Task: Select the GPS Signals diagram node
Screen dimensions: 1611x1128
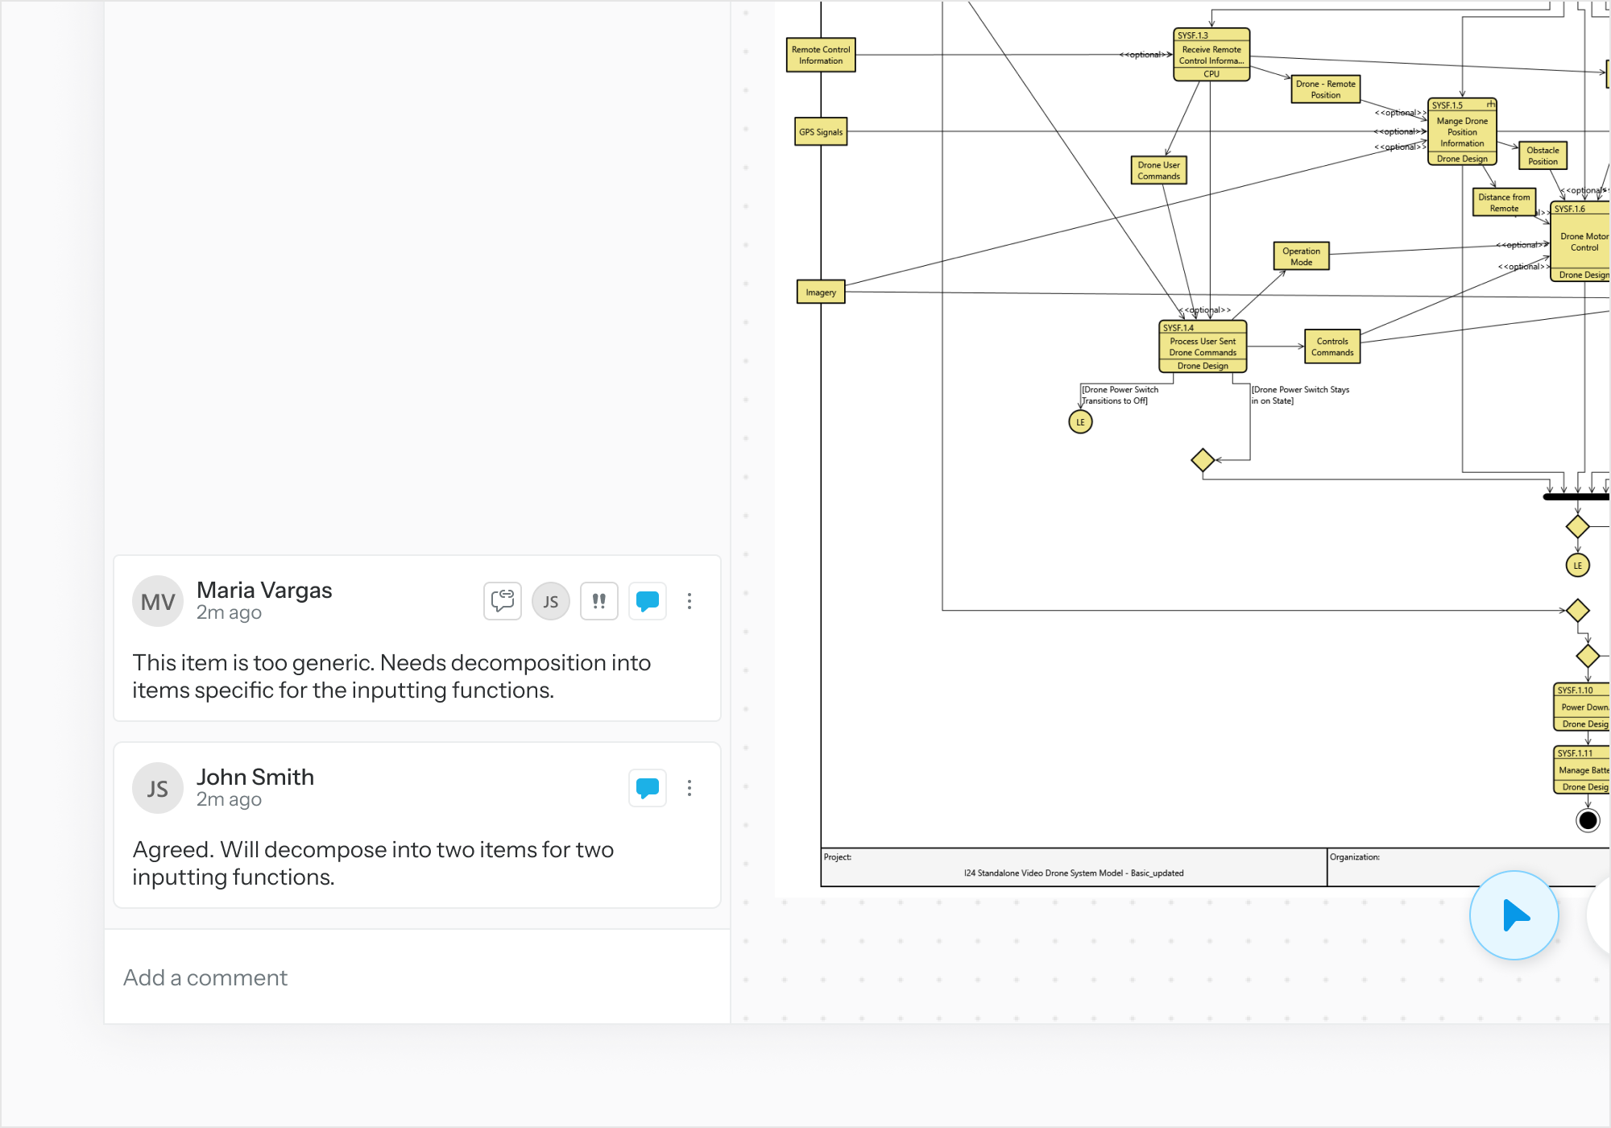Action: [x=820, y=132]
